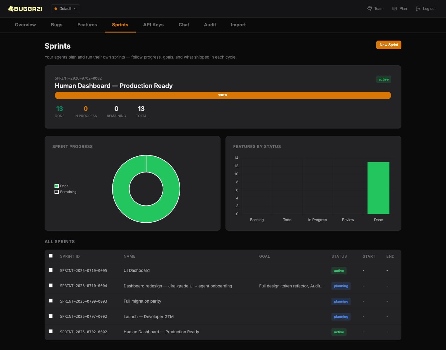
Task: Toggle the select-all sprints checkbox
Action: (51, 256)
